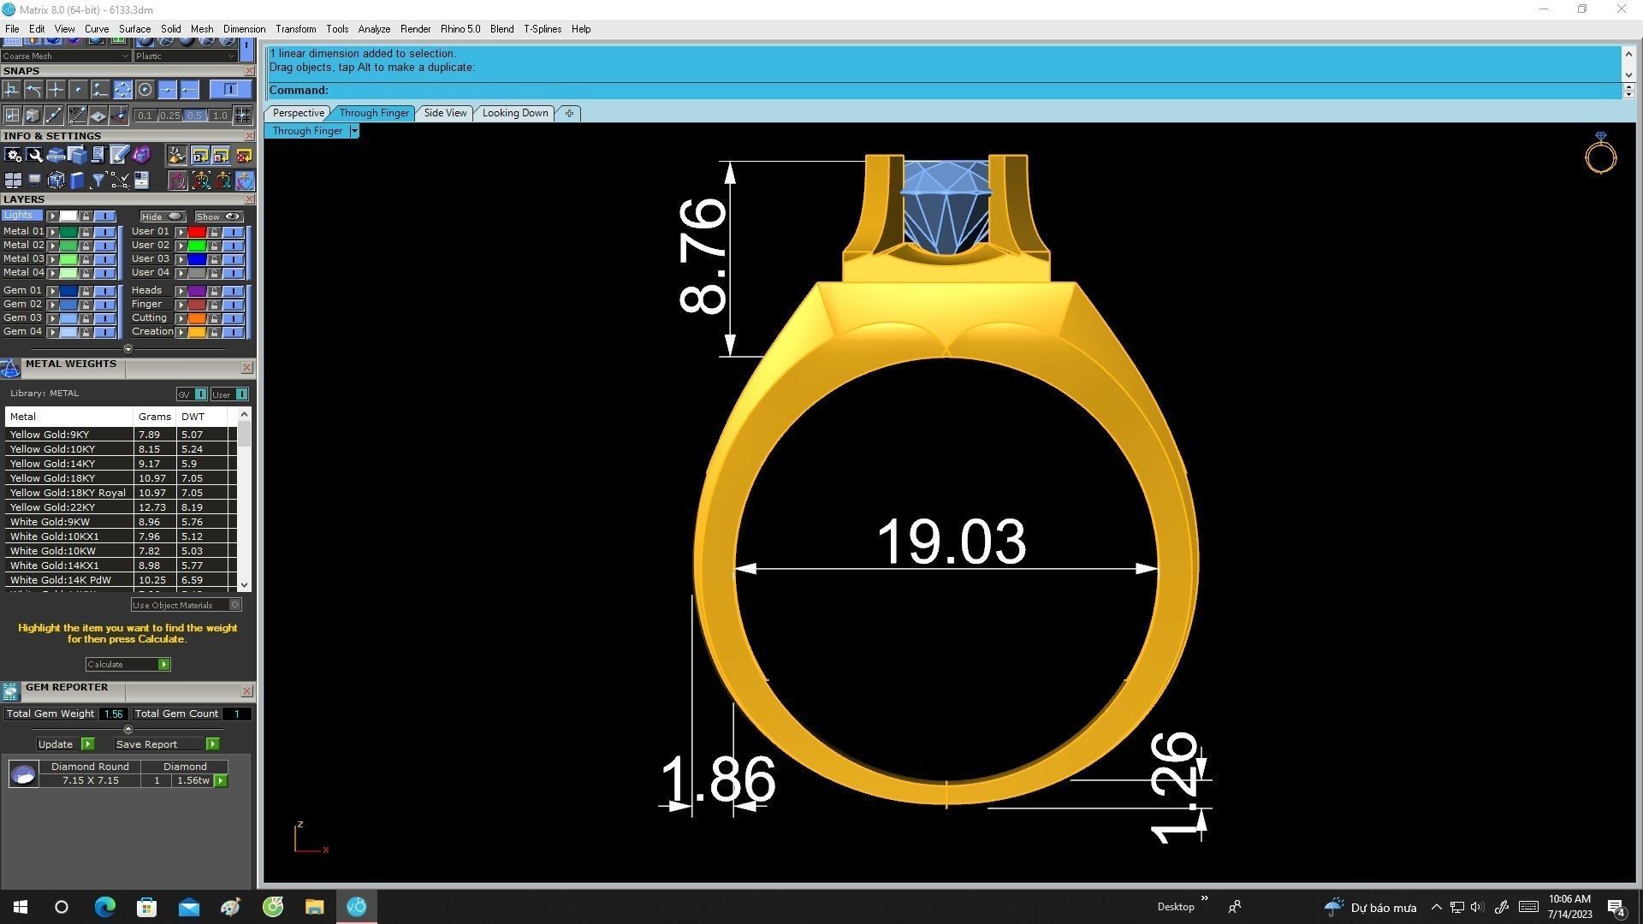Click the Update gem report button
The width and height of the screenshot is (1643, 924).
point(65,744)
